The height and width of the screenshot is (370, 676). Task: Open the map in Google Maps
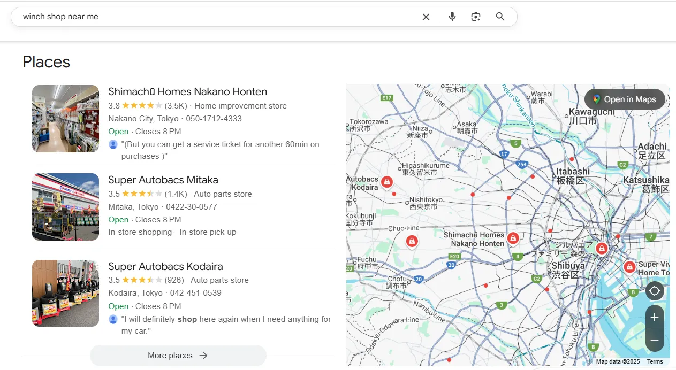(x=625, y=99)
